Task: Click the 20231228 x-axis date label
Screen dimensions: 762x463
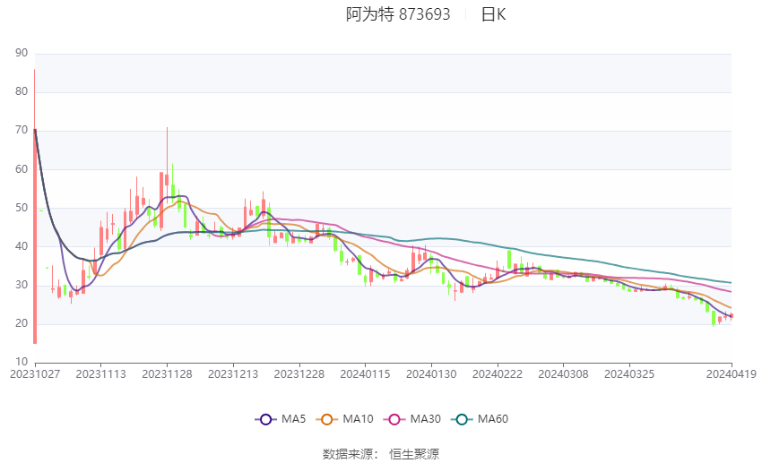Action: point(299,373)
